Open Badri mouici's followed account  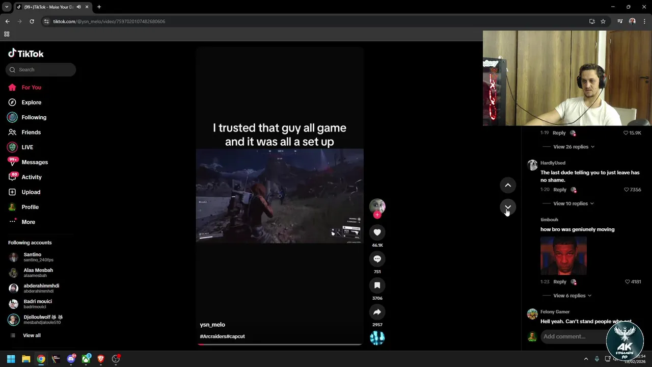38,304
